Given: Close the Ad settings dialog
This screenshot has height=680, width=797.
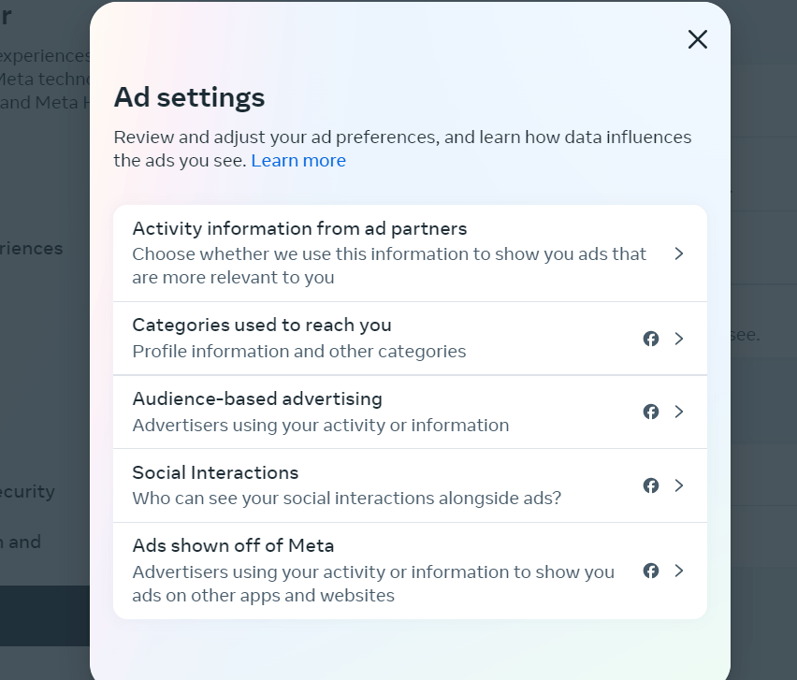Looking at the screenshot, I should click(x=698, y=39).
